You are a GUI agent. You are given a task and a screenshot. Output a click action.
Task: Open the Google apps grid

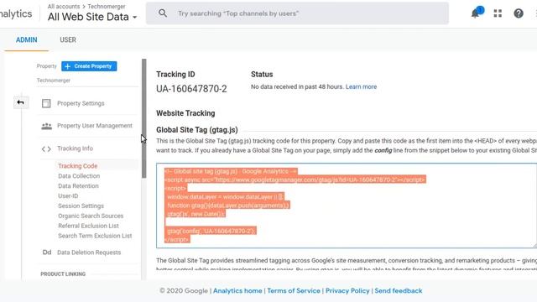tap(498, 13)
